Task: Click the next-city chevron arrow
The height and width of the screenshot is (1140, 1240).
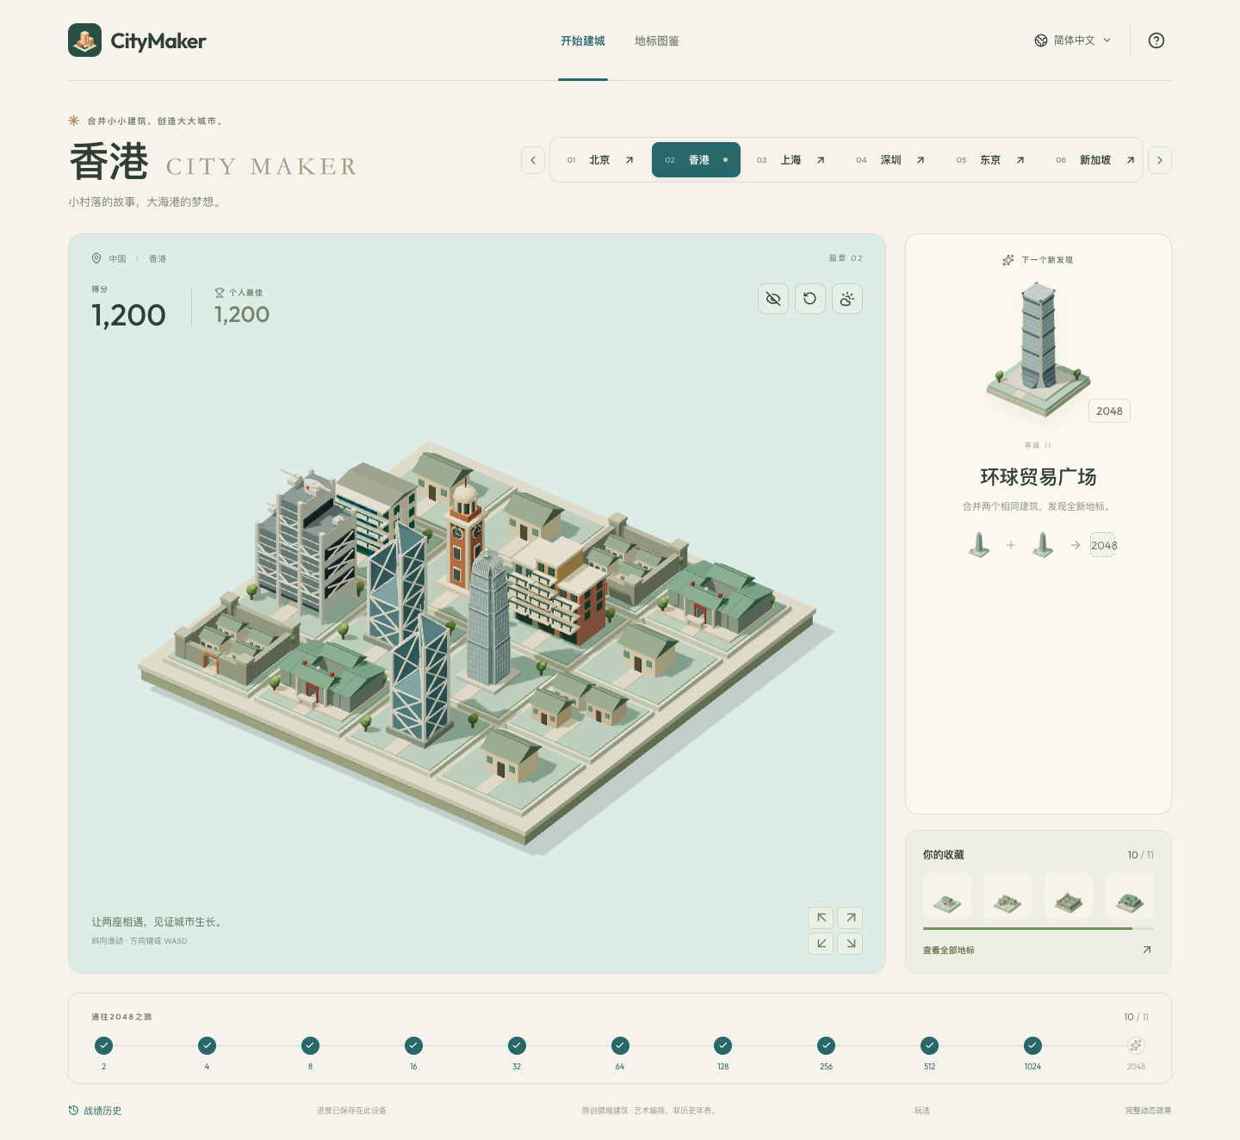Action: pyautogui.click(x=1160, y=160)
